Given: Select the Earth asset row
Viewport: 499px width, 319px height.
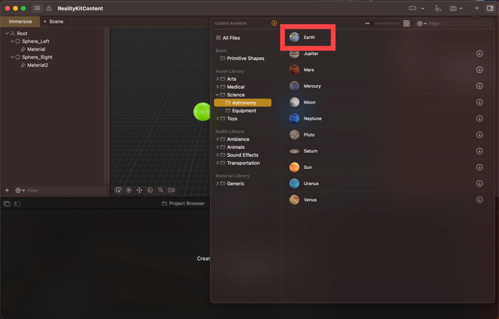Looking at the screenshot, I should 385,37.
